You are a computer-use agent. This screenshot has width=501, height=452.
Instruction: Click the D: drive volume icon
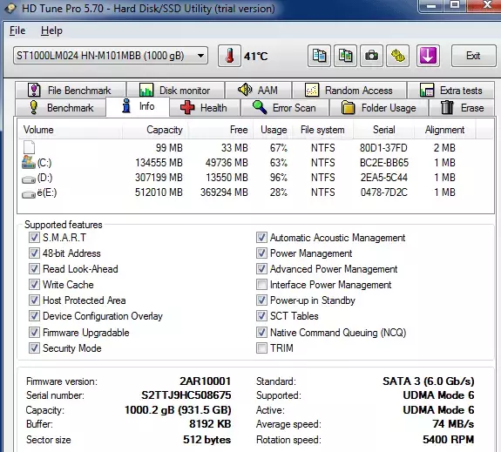29,179
